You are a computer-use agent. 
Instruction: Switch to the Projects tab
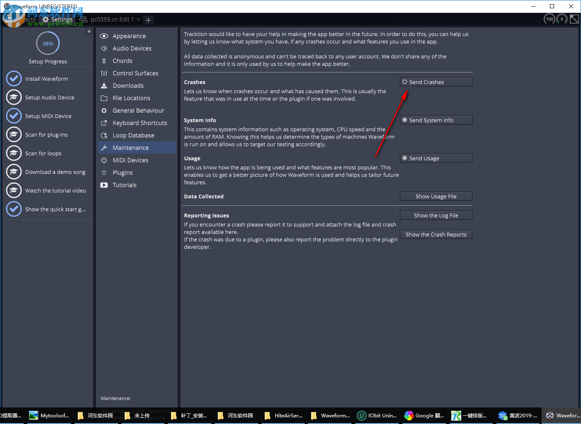pyautogui.click(x=26, y=19)
